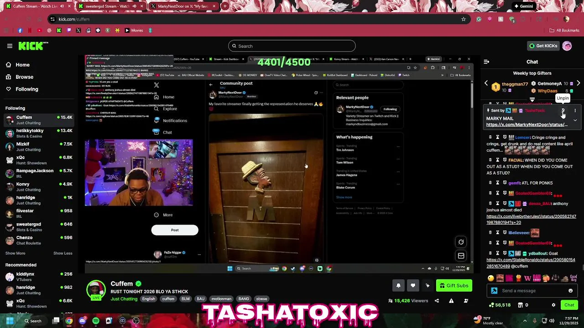Unpin the pinned chat message
The width and height of the screenshot is (584, 328).
563,111
